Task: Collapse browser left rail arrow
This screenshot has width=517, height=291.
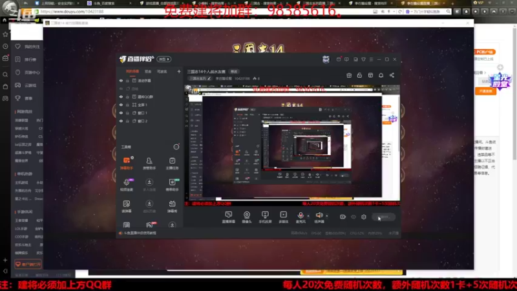Action: tap(5, 271)
